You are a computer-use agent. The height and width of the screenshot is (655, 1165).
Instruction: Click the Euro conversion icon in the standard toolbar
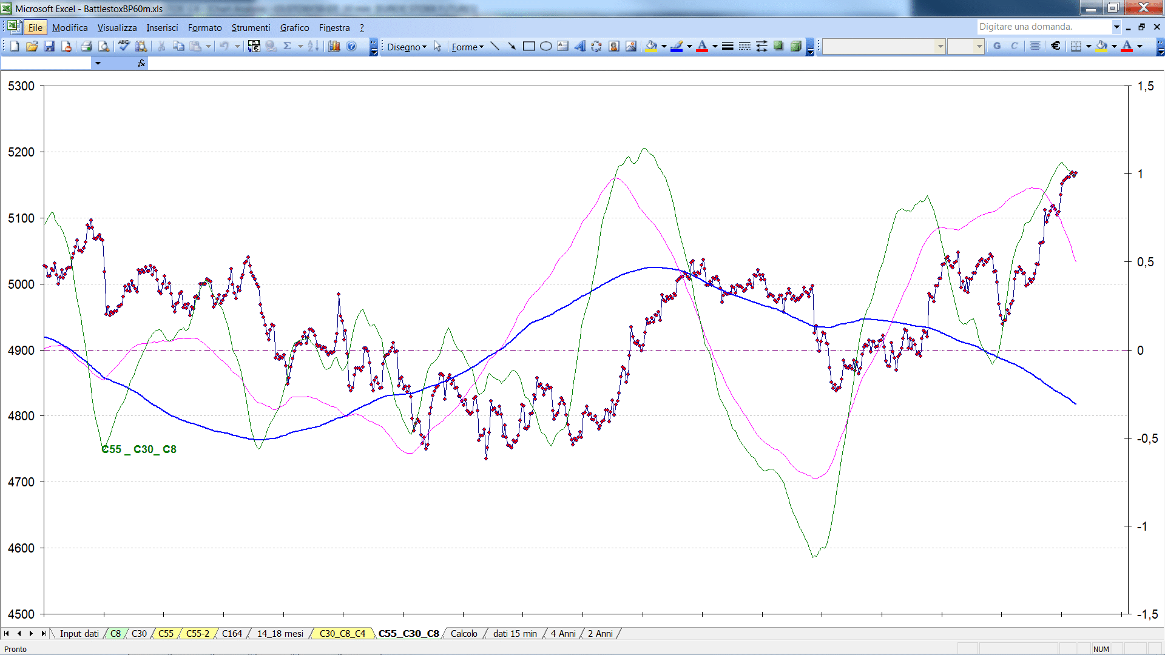click(x=254, y=46)
